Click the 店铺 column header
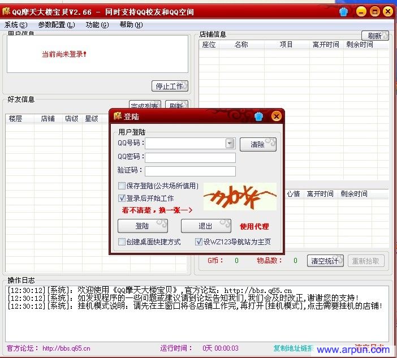Image resolution: width=397 pixels, height=358 pixels. point(48,119)
